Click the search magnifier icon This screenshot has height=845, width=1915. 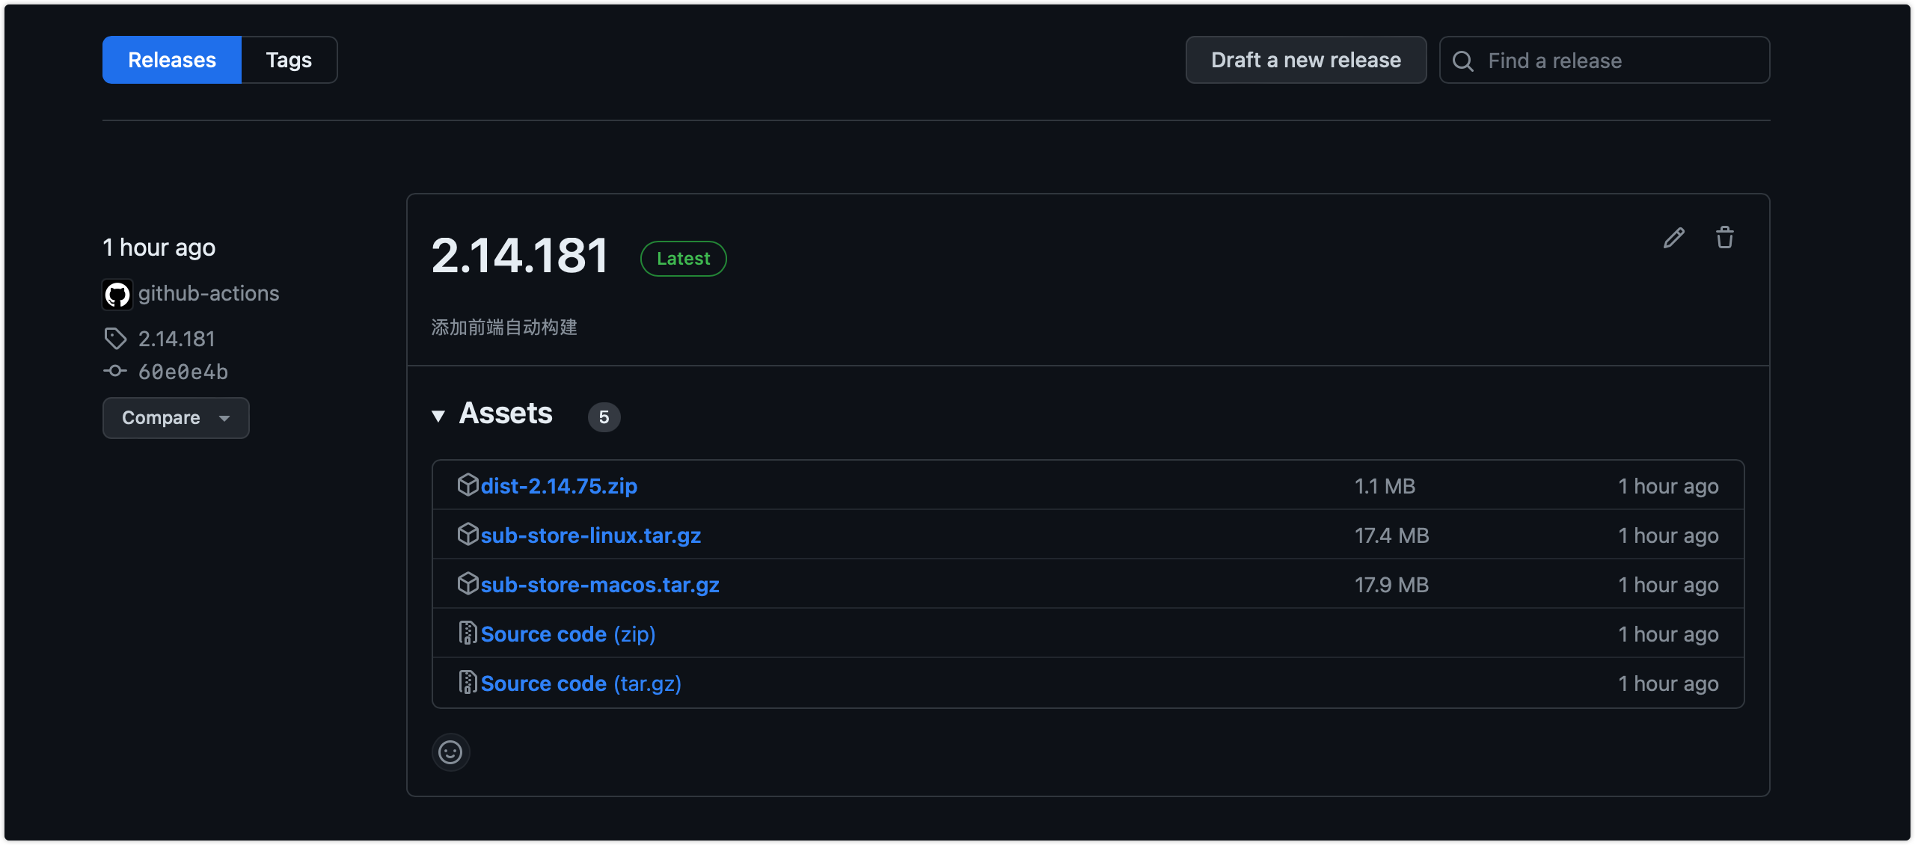(1463, 61)
